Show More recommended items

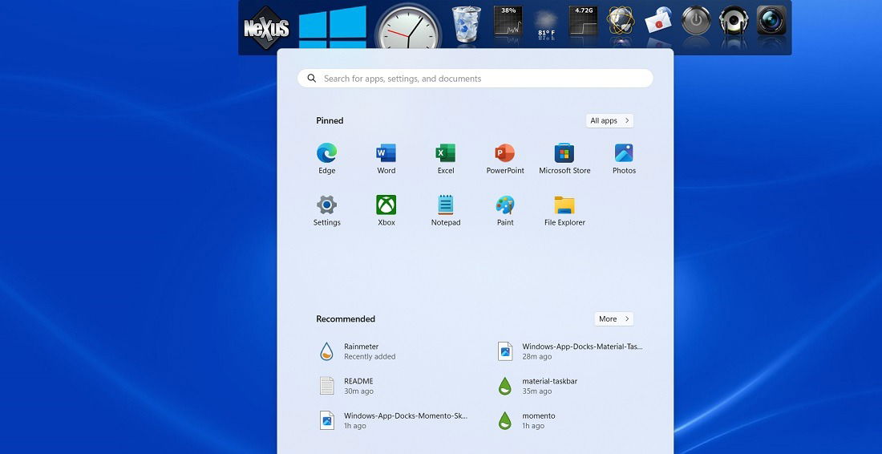pyautogui.click(x=613, y=318)
